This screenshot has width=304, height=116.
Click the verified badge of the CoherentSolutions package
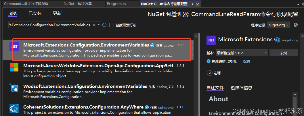tap(147, 107)
